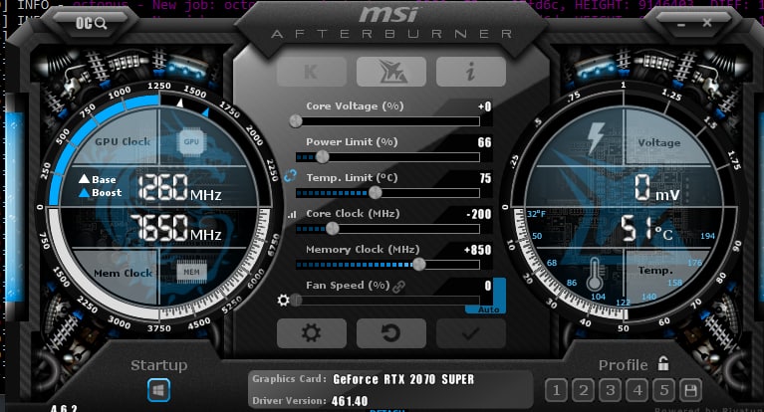Screen dimensions: 764x412
Task: Click the Core Clock slider handle
Action: pyautogui.click(x=333, y=229)
